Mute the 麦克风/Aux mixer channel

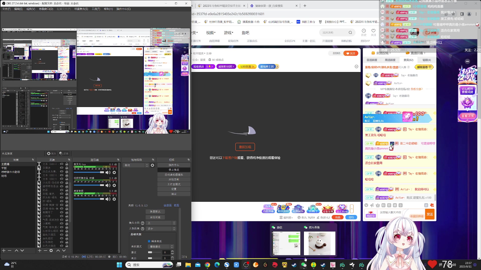pyautogui.click(x=108, y=172)
